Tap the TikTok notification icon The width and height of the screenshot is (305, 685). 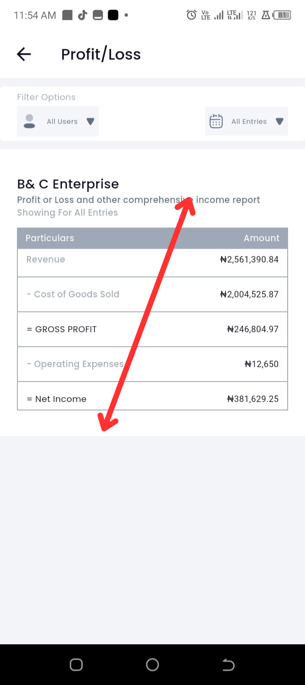click(x=82, y=15)
